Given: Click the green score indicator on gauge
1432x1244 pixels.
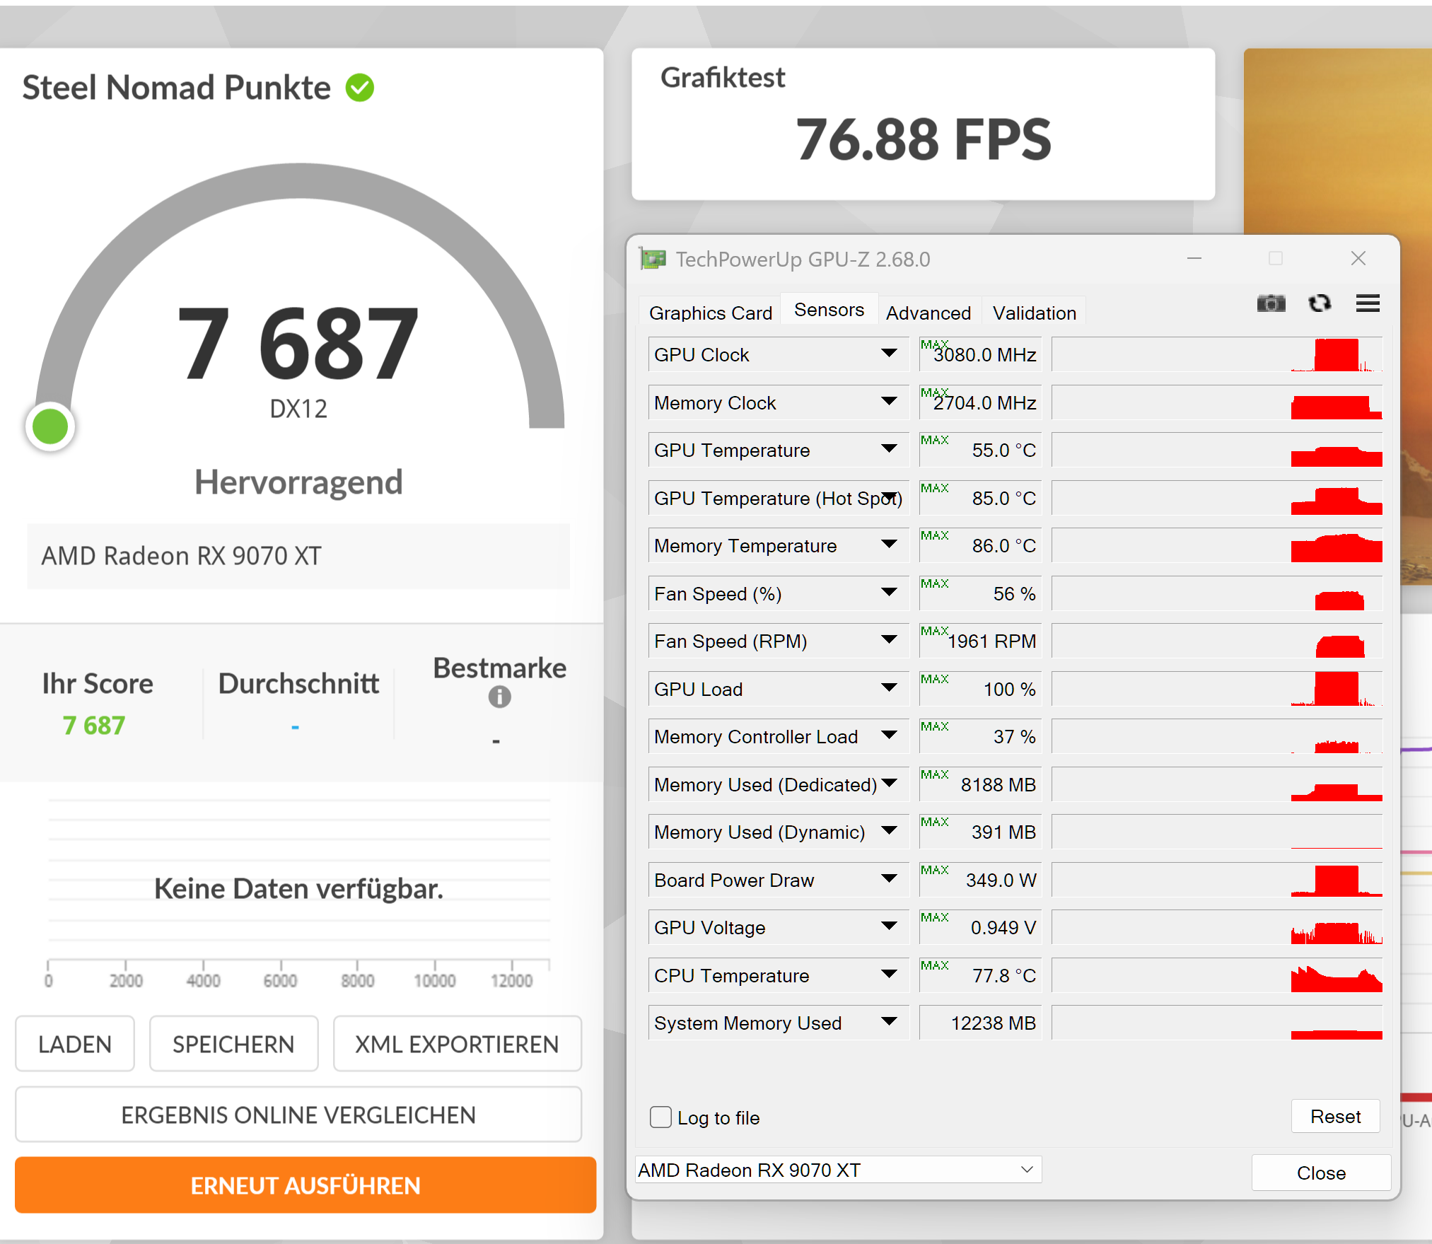Looking at the screenshot, I should coord(50,427).
